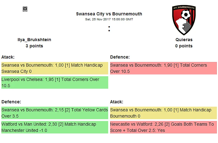Click the yellow Match Handicap Bournemouth 0 bet
The image size is (218, 143).
click(163, 113)
